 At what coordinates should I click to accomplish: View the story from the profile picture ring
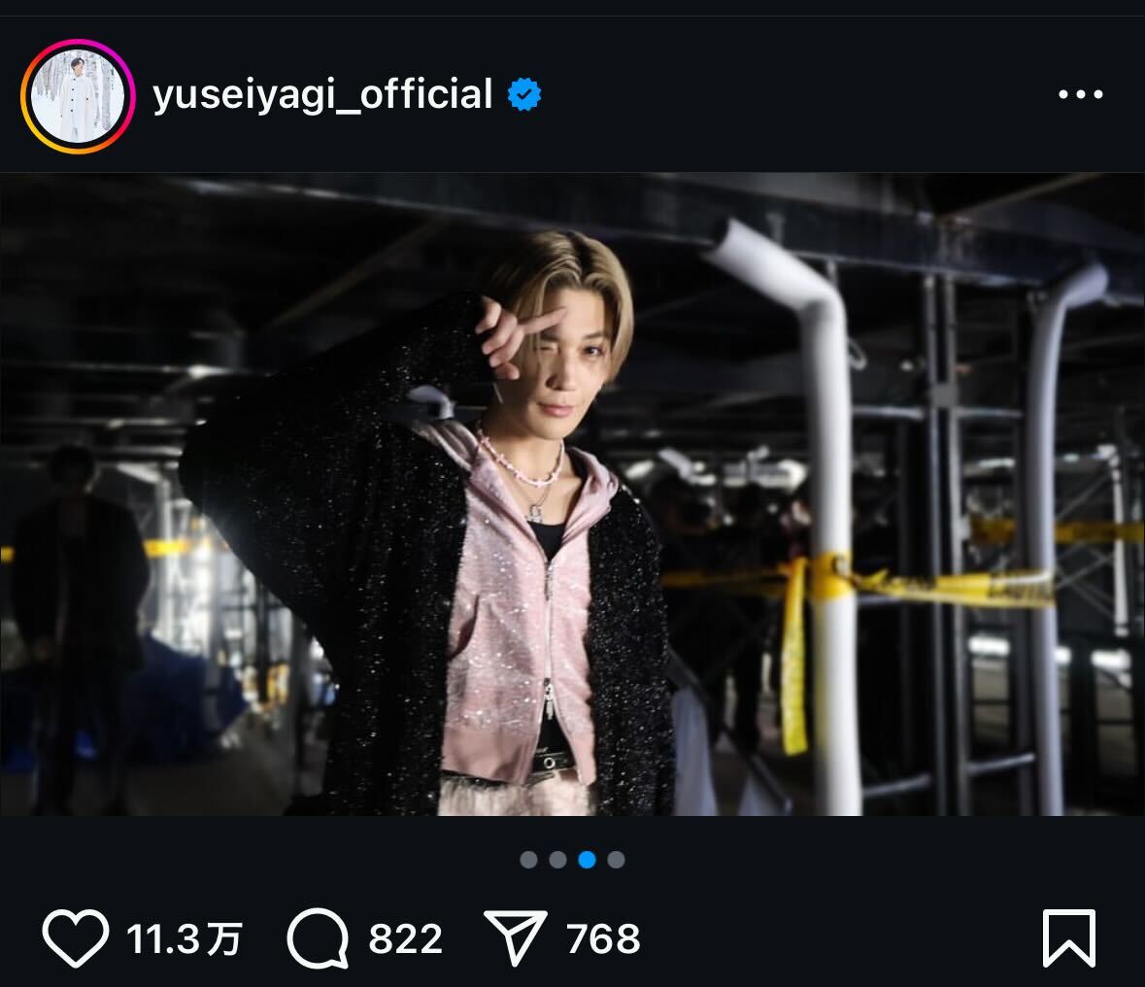(x=78, y=96)
